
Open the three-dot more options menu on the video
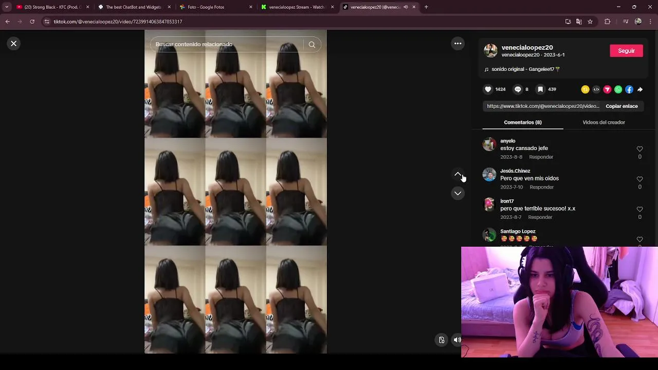coord(458,44)
